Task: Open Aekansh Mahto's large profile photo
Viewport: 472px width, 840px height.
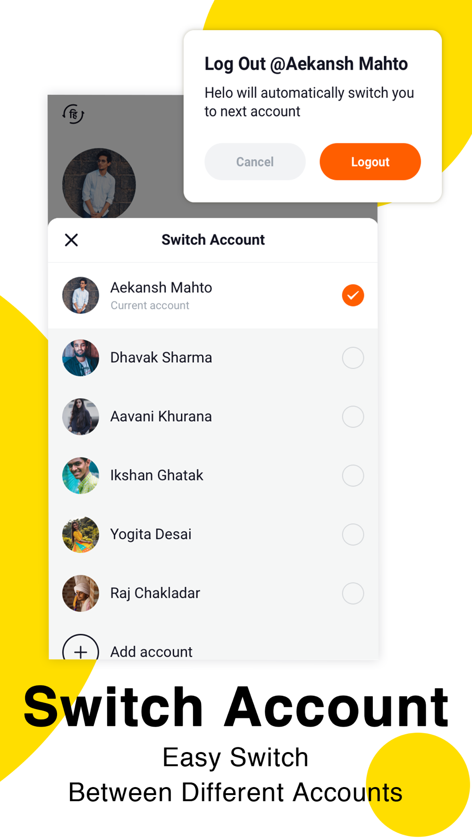Action: pos(99,183)
